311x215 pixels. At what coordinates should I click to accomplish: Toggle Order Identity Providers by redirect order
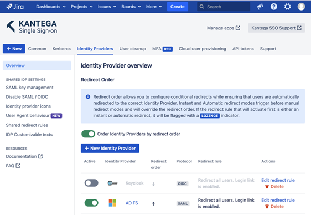pos(88,134)
